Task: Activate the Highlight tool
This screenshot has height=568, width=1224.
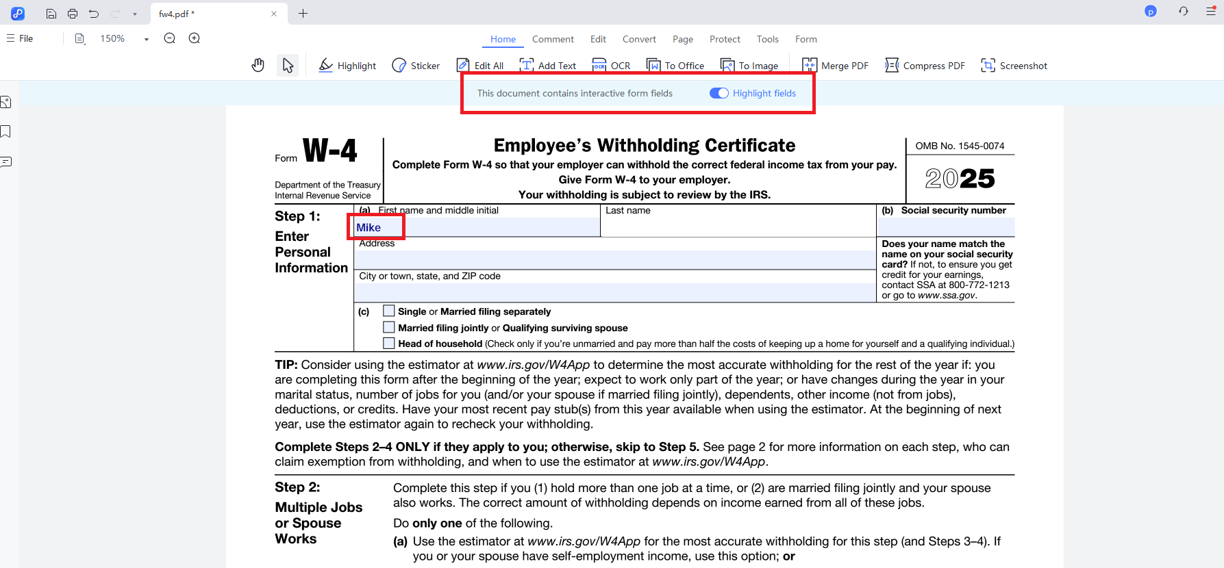Action: (347, 66)
